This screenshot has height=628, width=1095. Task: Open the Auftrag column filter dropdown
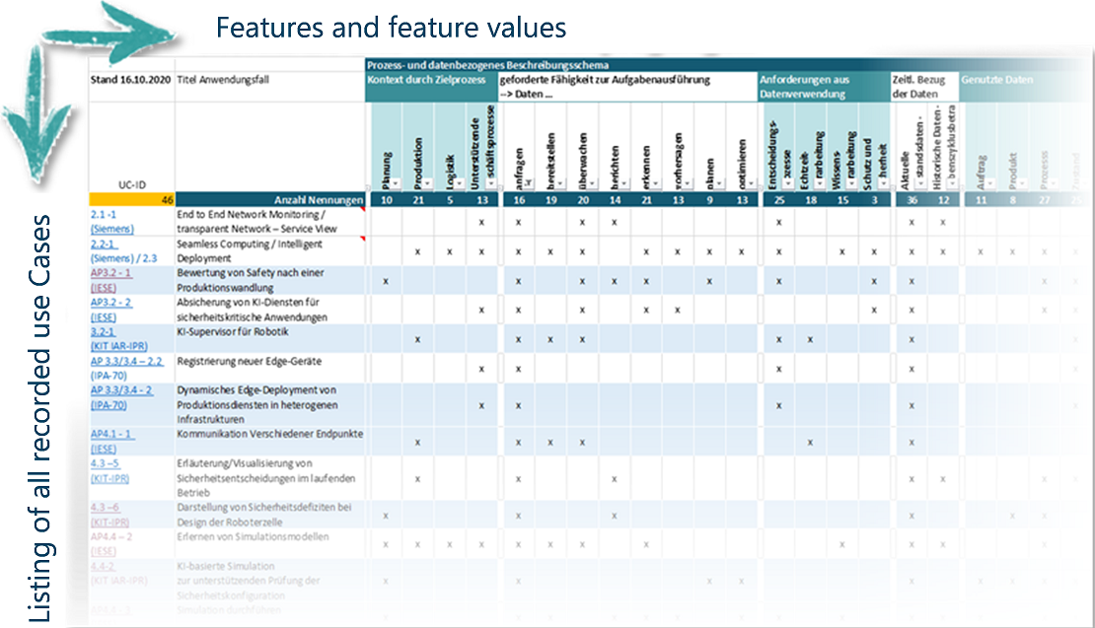[x=990, y=184]
